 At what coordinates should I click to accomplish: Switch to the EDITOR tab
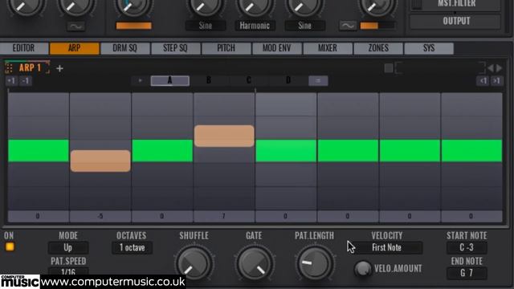[x=24, y=48]
